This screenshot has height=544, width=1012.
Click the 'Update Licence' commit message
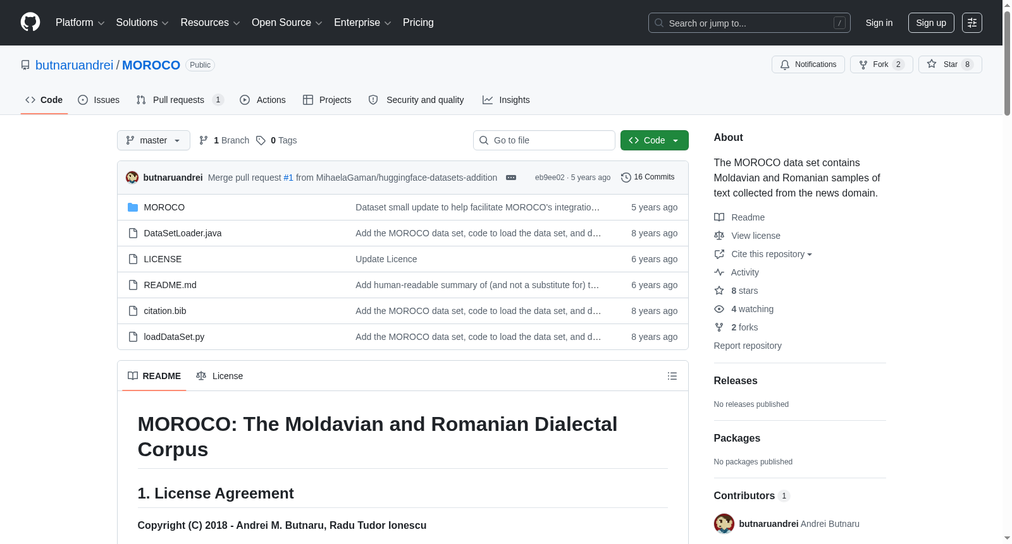pos(386,259)
